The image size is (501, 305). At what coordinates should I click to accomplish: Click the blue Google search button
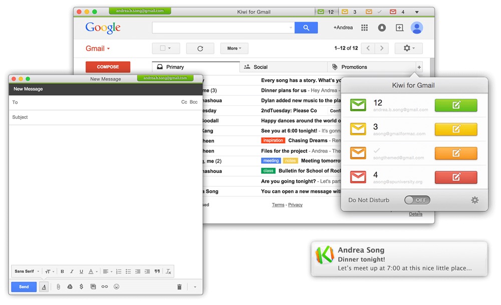[x=306, y=28]
